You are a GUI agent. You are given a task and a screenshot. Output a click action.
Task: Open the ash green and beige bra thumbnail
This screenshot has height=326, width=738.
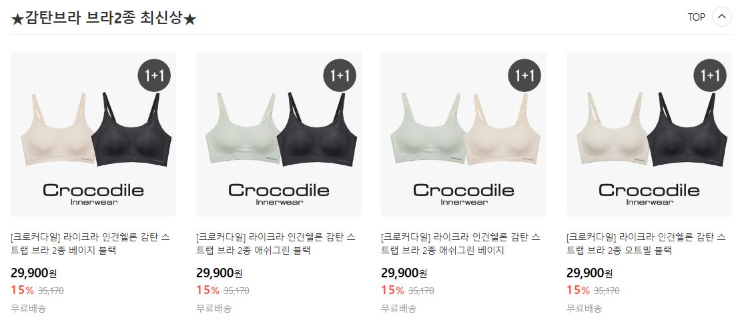(464, 133)
